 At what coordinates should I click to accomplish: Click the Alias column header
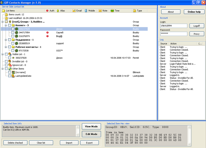tap(63, 10)
